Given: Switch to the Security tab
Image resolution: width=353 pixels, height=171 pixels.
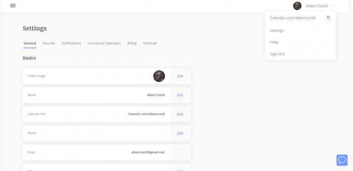Looking at the screenshot, I should 49,43.
